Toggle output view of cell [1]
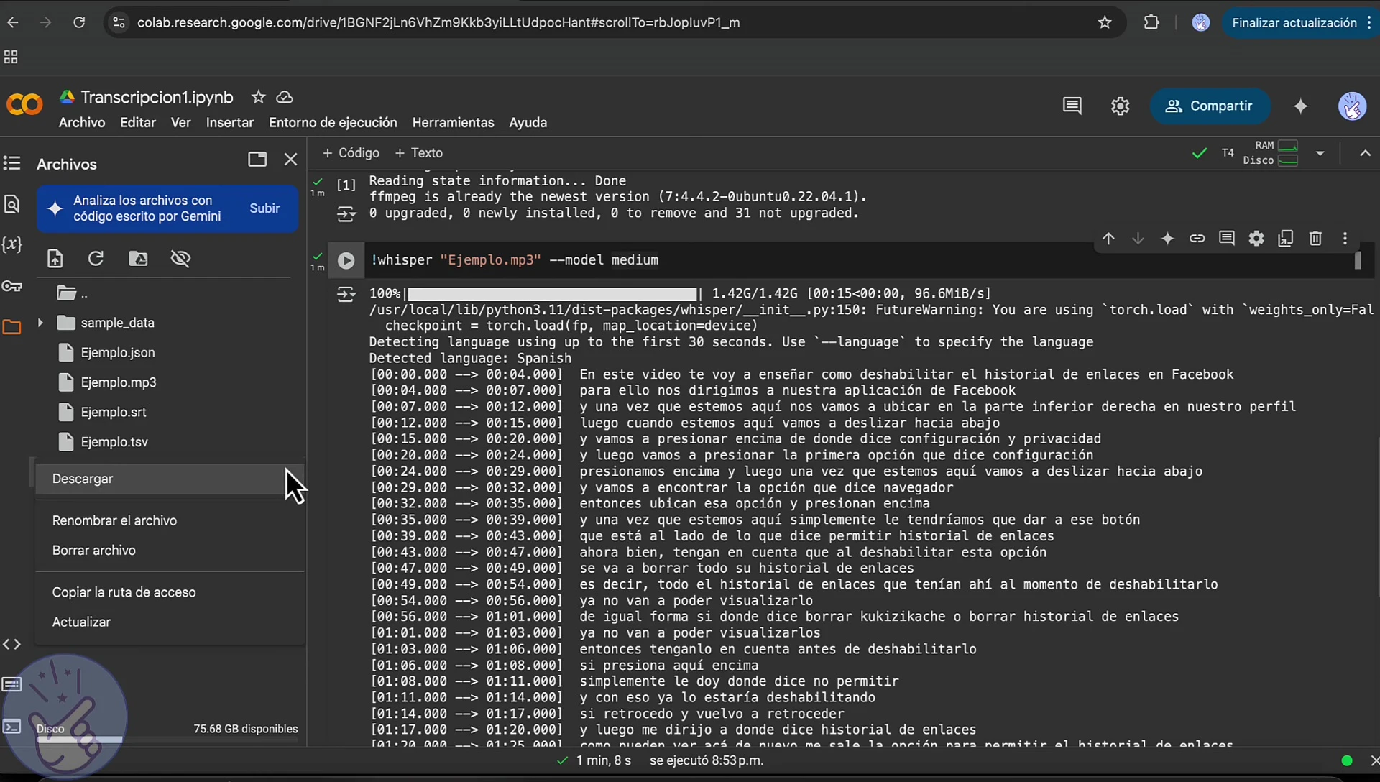Image resolution: width=1380 pixels, height=782 pixels. (x=346, y=213)
